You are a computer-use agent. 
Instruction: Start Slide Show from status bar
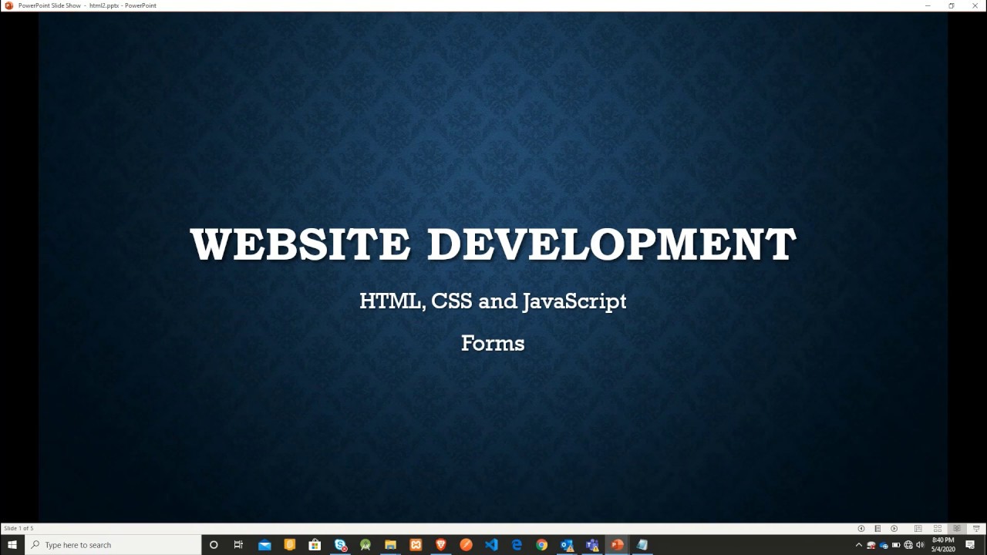(x=976, y=528)
